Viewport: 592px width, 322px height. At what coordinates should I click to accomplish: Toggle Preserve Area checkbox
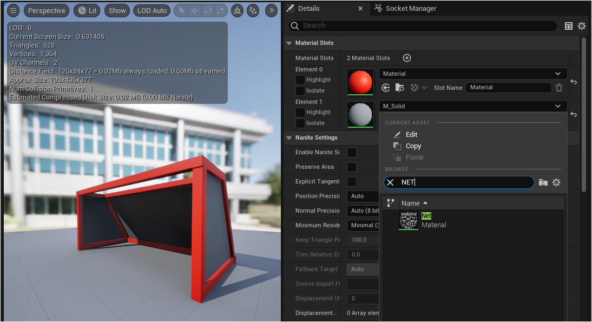352,167
